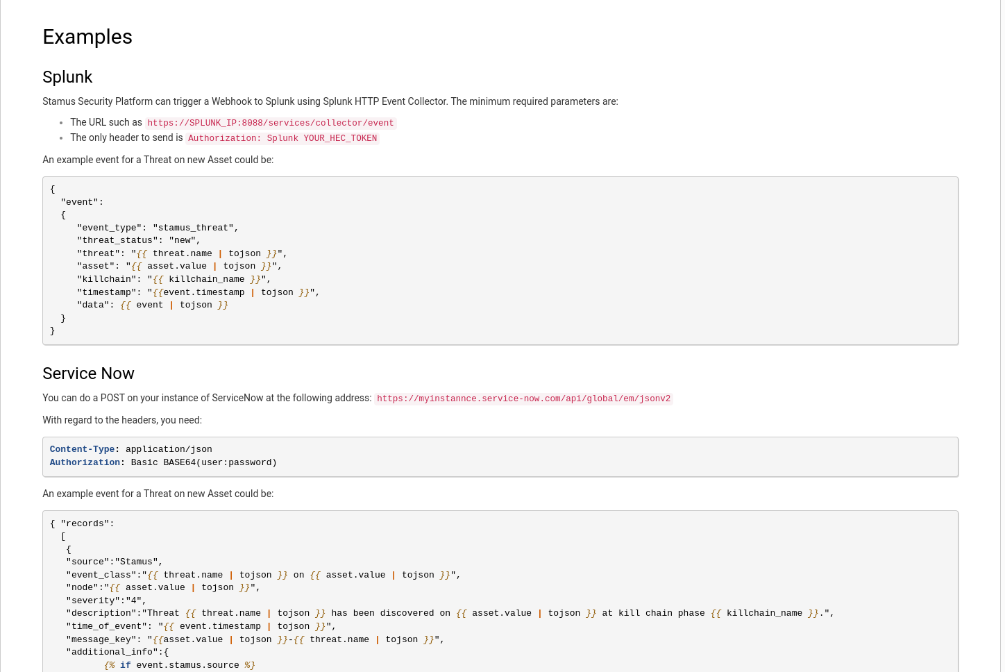Click the Splunk collector URL code snippet
Viewport: 1005px width, 672px height.
click(271, 123)
